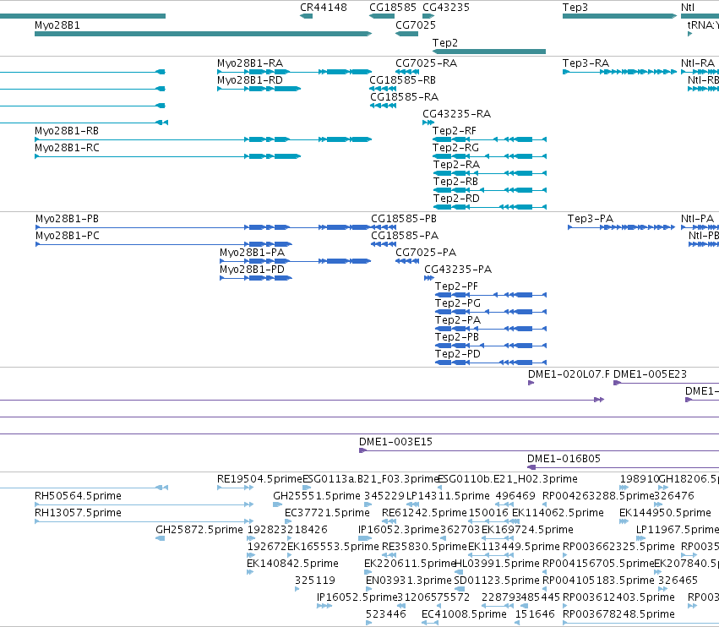Open the CG43235-RA transcript label

tap(457, 114)
